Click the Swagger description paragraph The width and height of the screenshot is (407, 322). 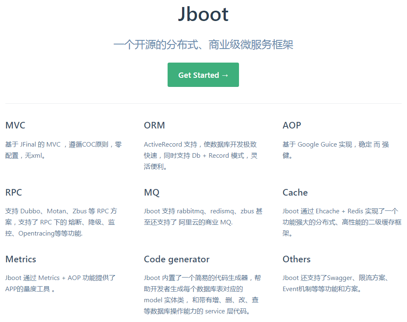[x=336, y=283]
